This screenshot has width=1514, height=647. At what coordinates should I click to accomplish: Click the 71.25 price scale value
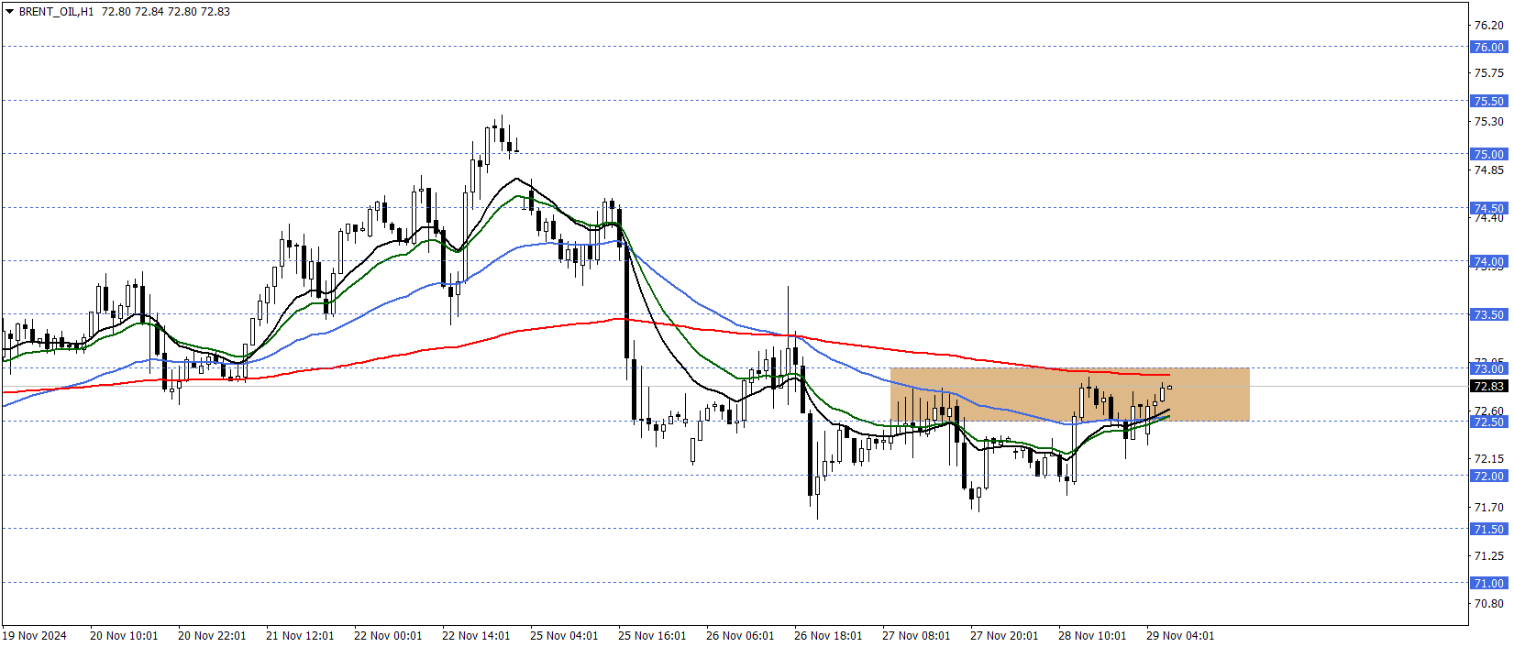(1488, 555)
